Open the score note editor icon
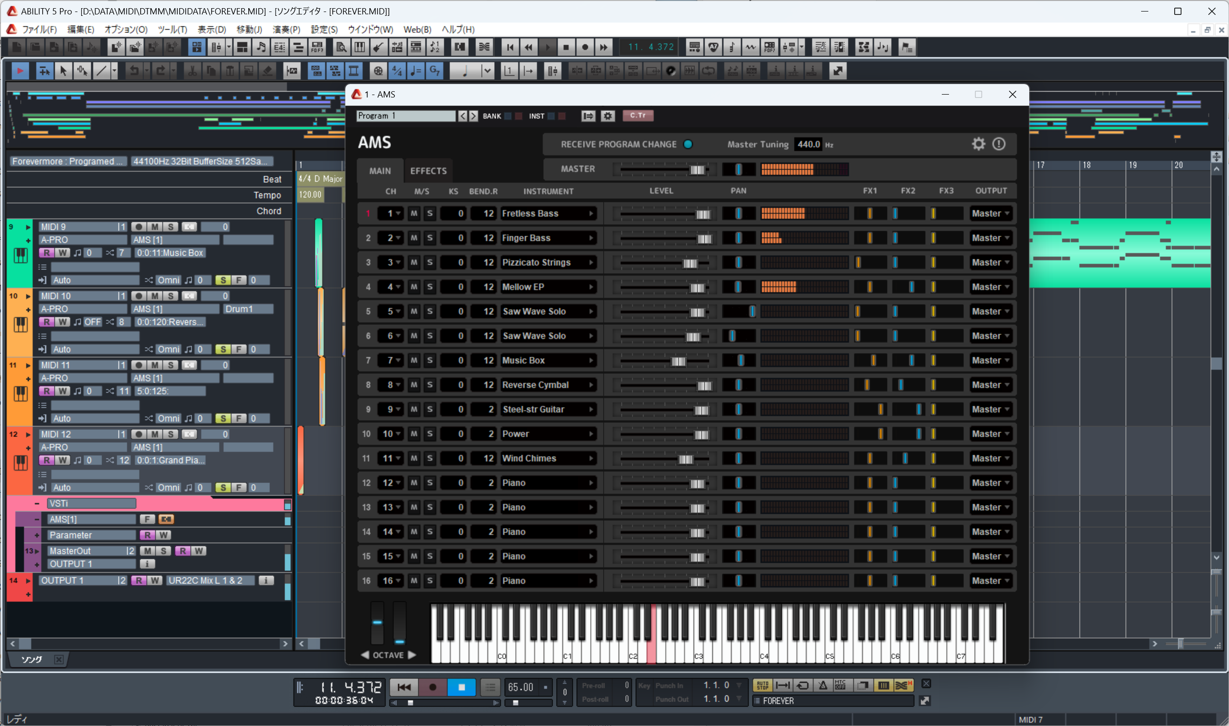Screen dimensions: 1229x726 [261, 47]
